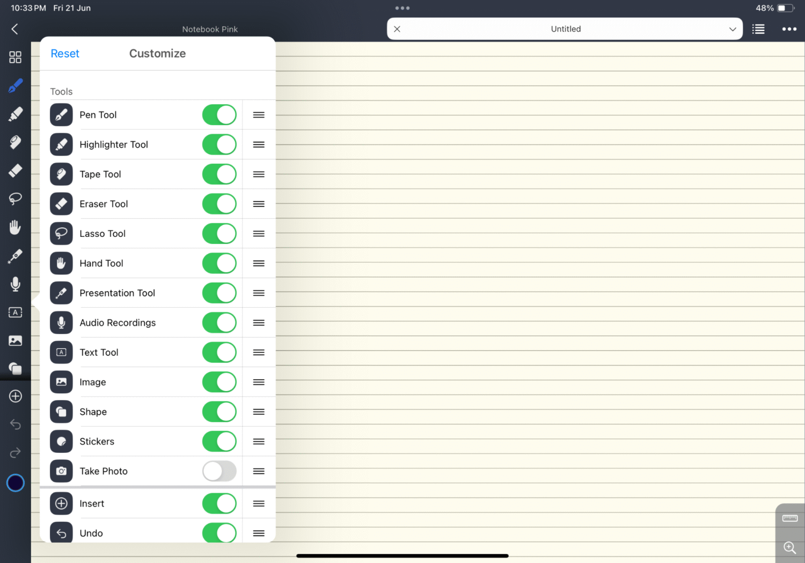Insert an image using the sidebar photo icon
The width and height of the screenshot is (805, 563).
[x=15, y=340]
